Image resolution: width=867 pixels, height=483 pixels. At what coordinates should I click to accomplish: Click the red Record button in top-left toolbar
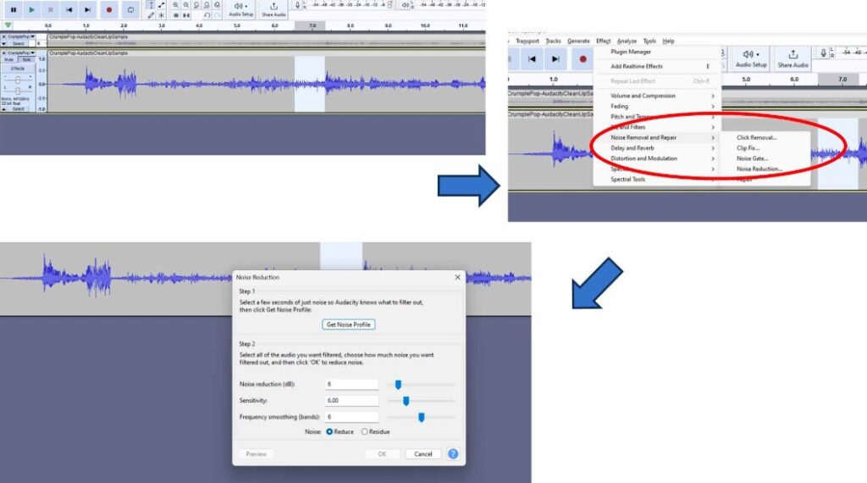pyautogui.click(x=109, y=9)
